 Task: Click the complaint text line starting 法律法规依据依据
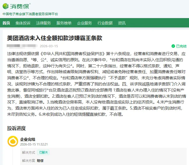point(96,54)
